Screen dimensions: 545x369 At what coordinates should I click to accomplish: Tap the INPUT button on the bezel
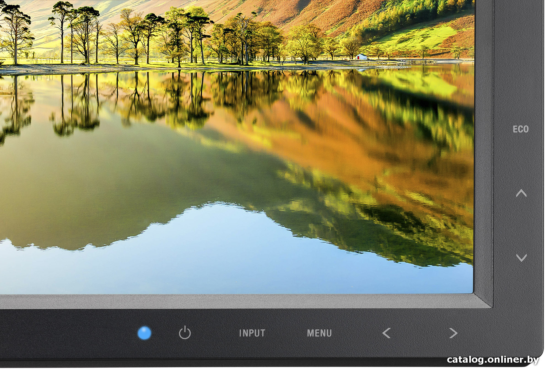(252, 333)
